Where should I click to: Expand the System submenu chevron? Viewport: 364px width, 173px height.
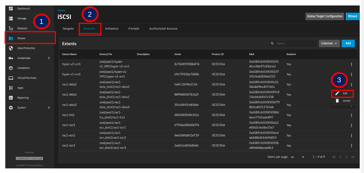coord(49,108)
